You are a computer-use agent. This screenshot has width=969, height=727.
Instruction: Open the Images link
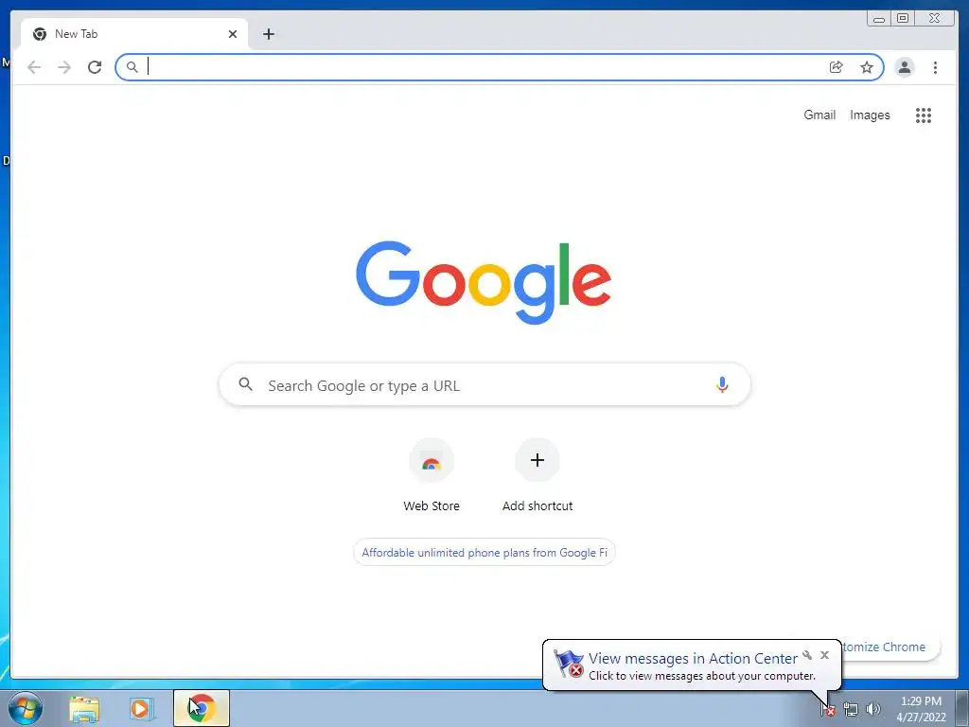click(870, 115)
